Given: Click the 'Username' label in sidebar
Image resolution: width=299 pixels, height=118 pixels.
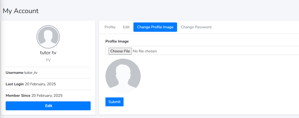Looking at the screenshot, I should point(14,73).
